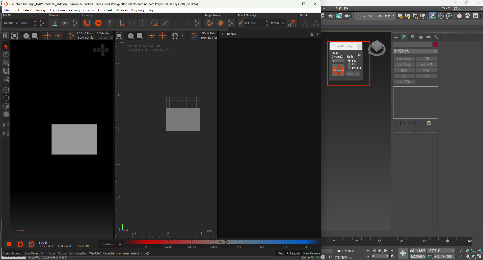Click the IIIDEA.CN logo in RizomUV Bridge
Screen dimensions: 483x260
pos(338,70)
